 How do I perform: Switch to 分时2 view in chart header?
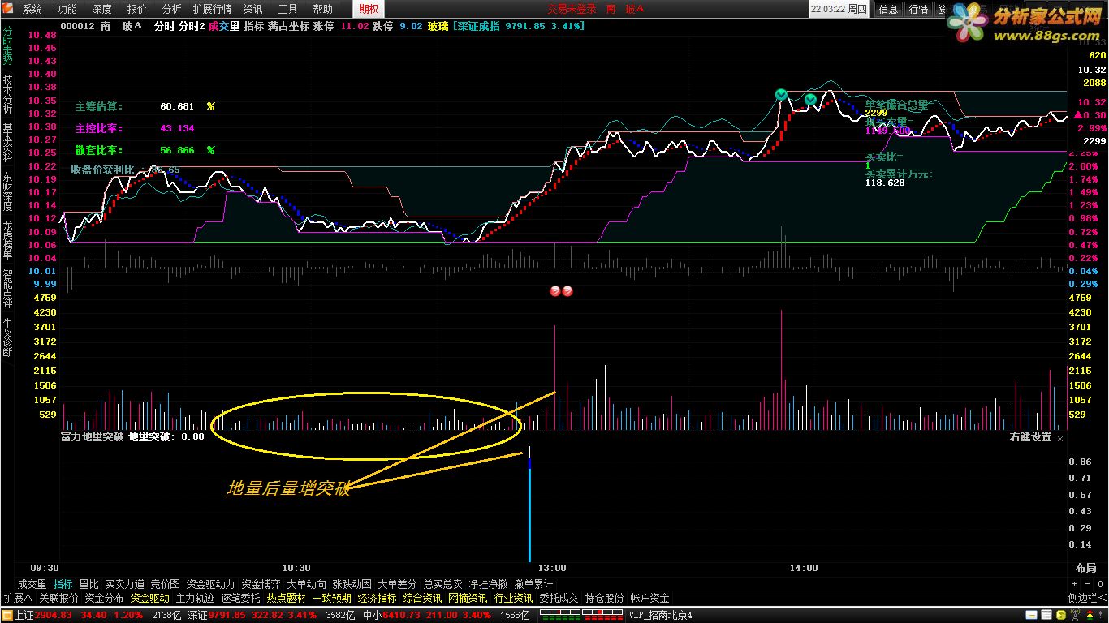(x=192, y=26)
